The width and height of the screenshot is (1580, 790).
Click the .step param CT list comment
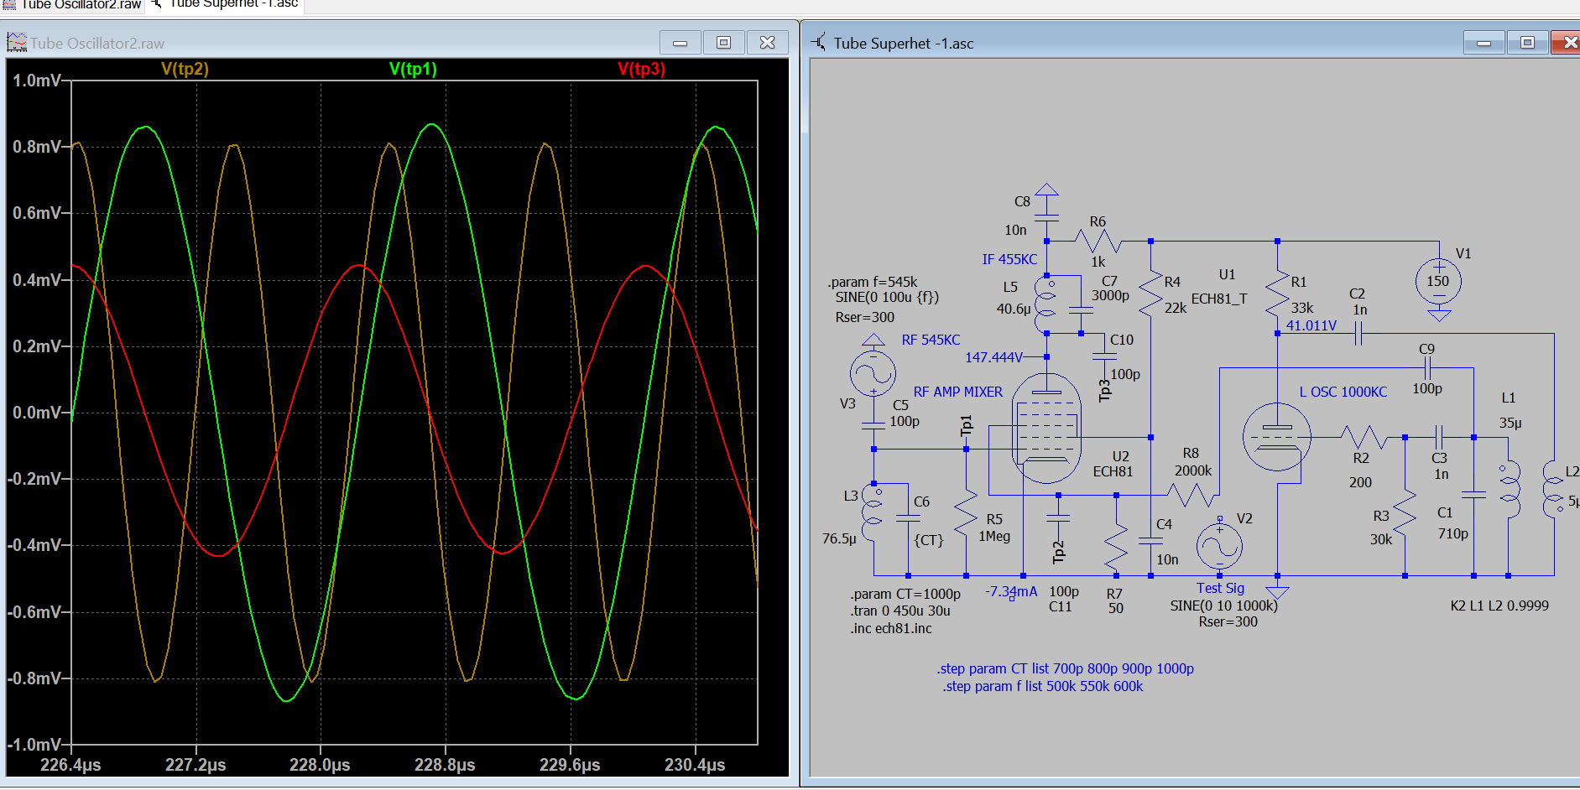tap(1066, 668)
